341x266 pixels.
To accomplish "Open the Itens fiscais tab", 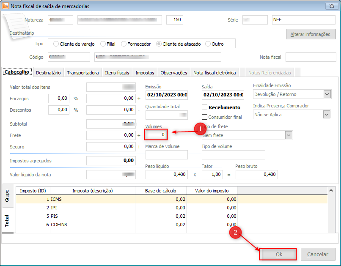I will 117,73.
